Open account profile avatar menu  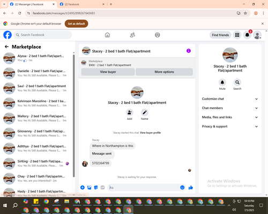(257, 35)
